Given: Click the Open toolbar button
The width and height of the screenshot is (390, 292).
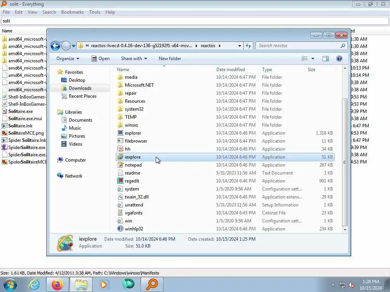Looking at the screenshot, I should (x=101, y=59).
